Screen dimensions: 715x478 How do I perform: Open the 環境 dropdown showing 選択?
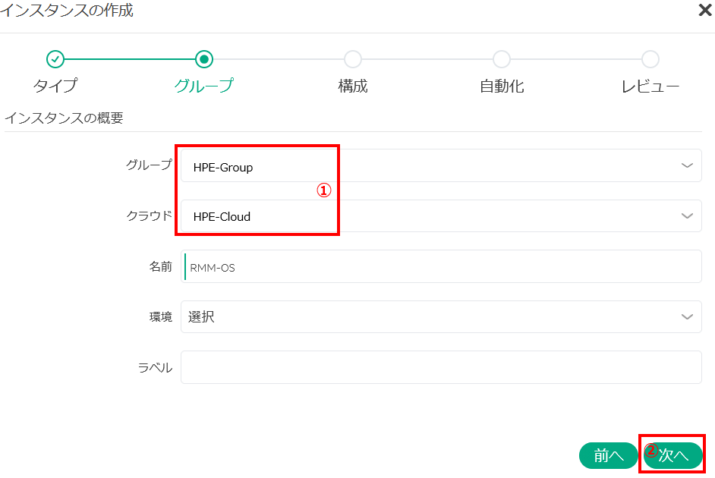[441, 316]
